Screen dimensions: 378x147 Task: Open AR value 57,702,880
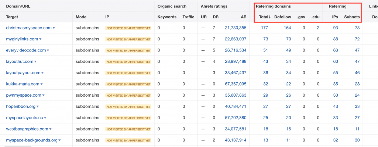pyautogui.click(x=236, y=118)
